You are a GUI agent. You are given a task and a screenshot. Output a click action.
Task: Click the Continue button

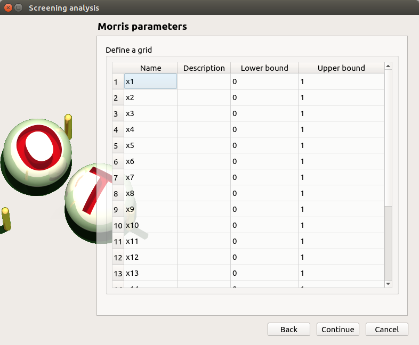tap(337, 330)
